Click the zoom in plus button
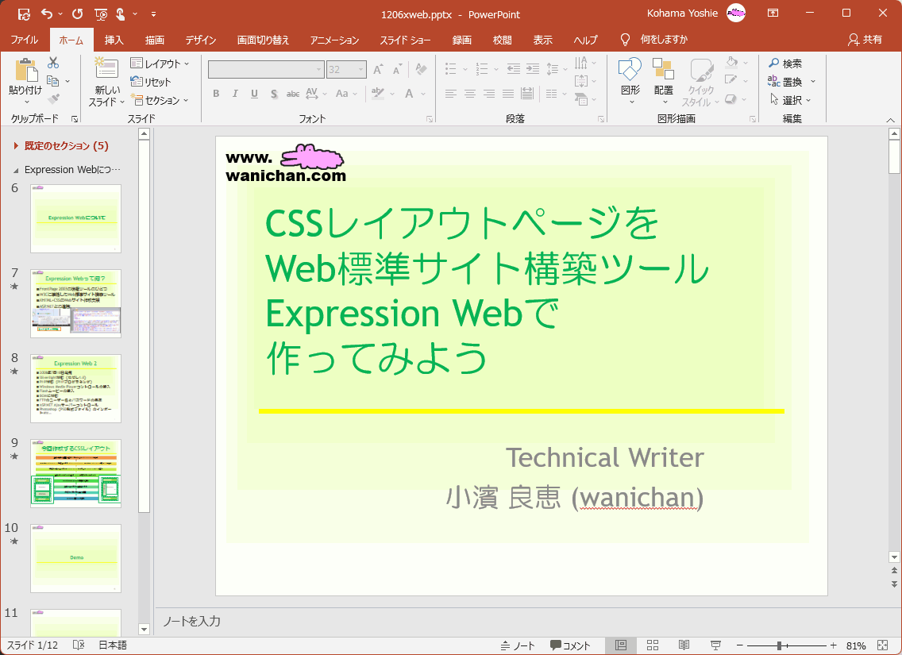The height and width of the screenshot is (655, 902). [x=834, y=645]
